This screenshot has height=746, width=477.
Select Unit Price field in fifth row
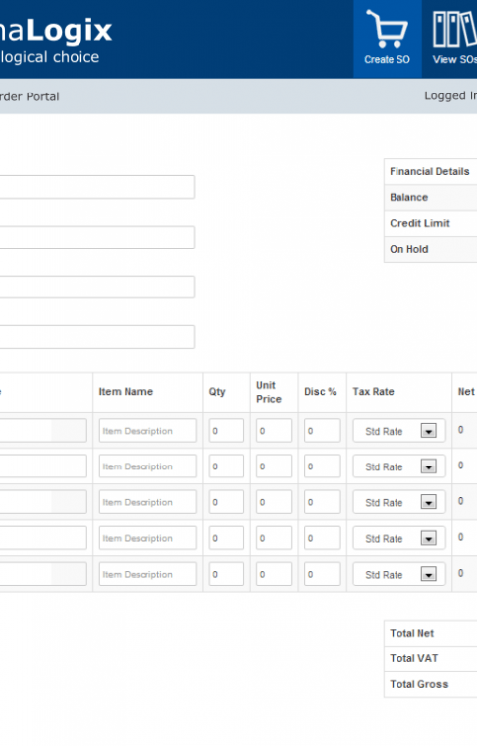click(274, 574)
